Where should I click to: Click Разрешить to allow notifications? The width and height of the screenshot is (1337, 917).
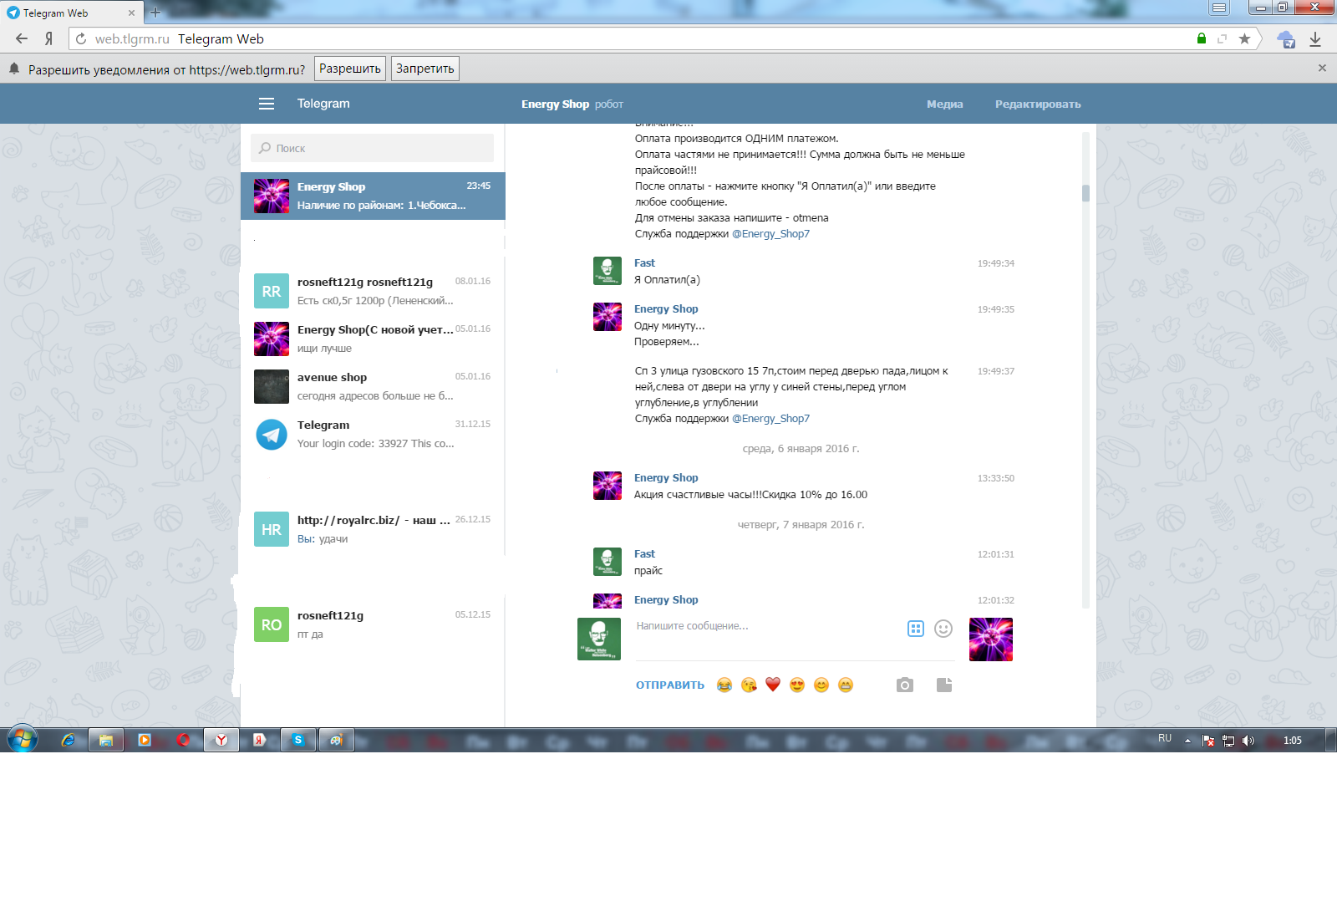point(350,69)
